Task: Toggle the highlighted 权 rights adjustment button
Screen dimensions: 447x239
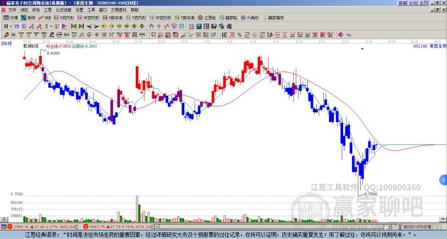Action: (57, 26)
